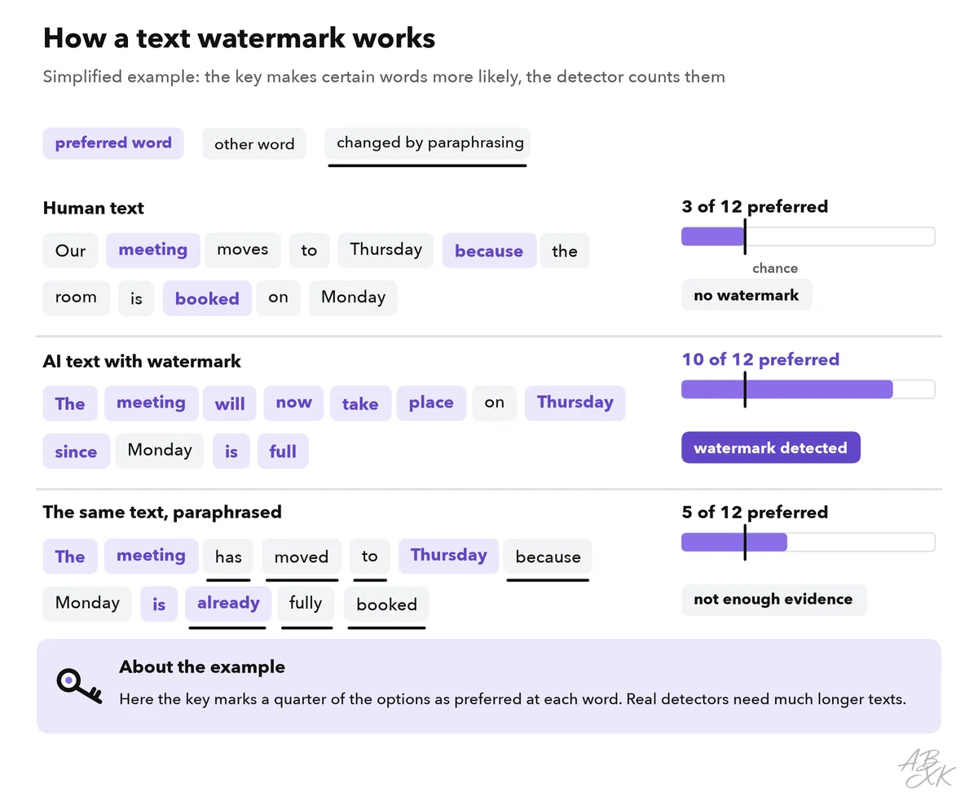Image resolution: width=978 pixels, height=810 pixels.
Task: Click the progress bar under '10 of 12 preferred'
Action: [x=808, y=390]
